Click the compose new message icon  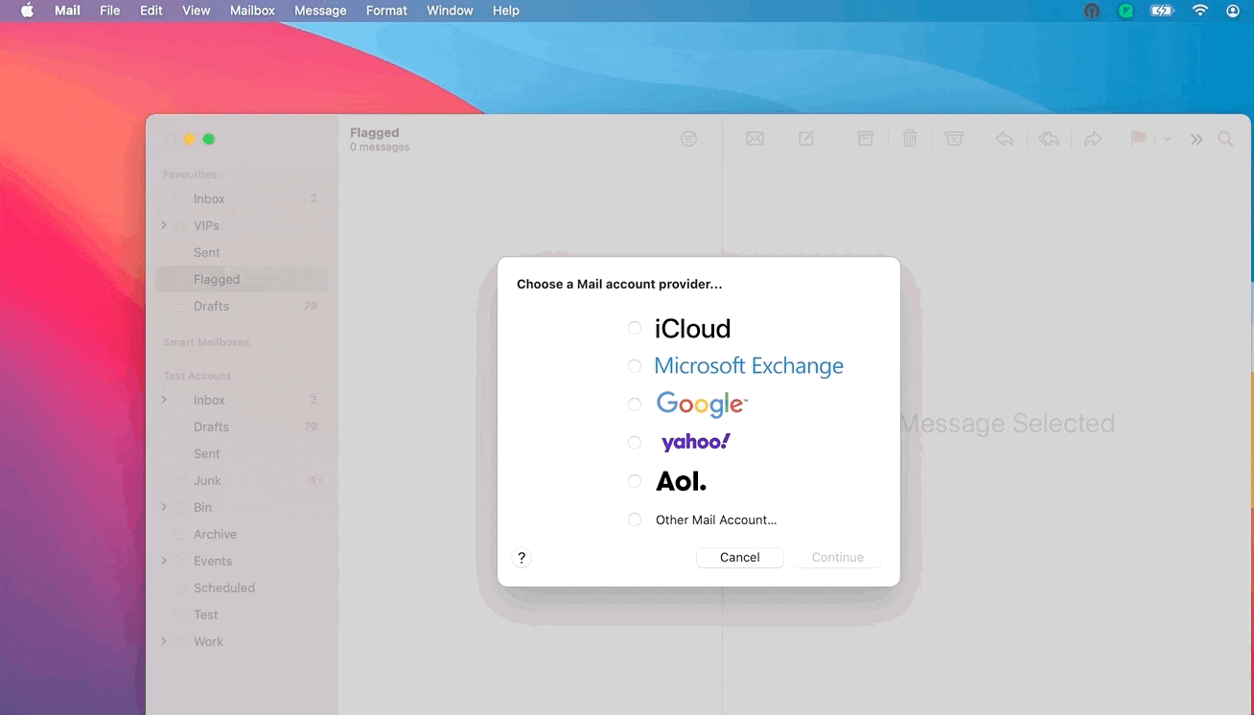click(x=806, y=139)
